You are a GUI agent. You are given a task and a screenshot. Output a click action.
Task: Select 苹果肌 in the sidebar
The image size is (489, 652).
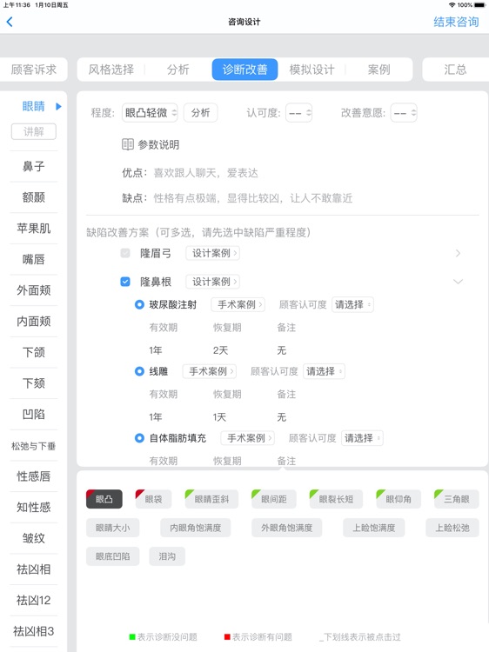(x=34, y=229)
